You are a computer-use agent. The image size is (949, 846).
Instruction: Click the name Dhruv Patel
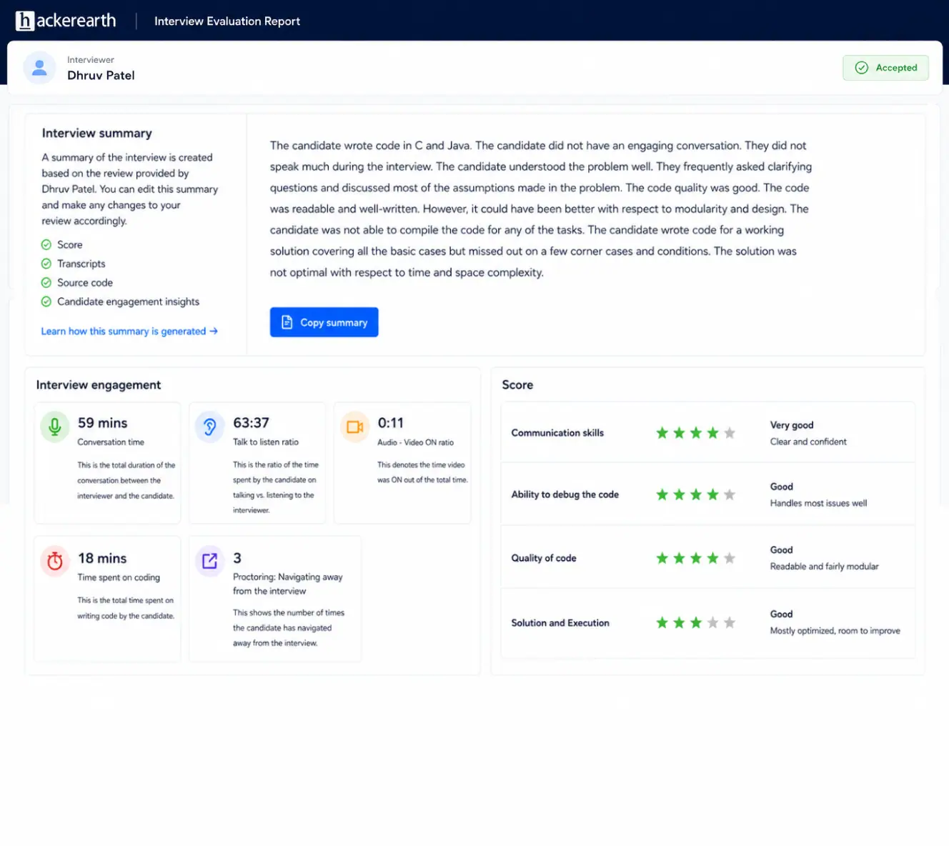pyautogui.click(x=101, y=76)
